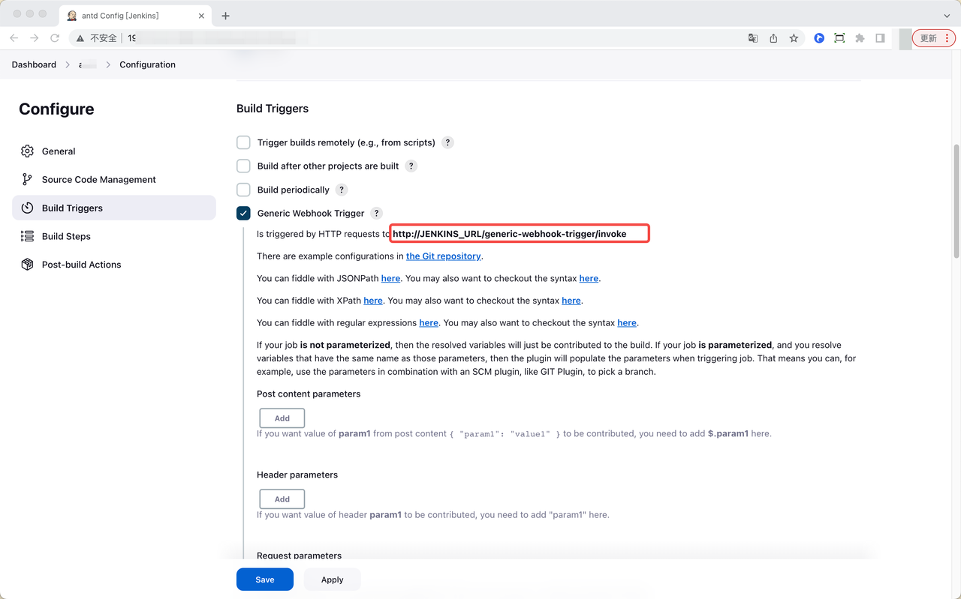Check Build after other projects are built
Screen dimensions: 961x599
tap(243, 166)
